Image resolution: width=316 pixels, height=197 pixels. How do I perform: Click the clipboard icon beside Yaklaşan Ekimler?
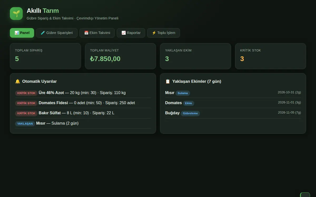click(168, 81)
